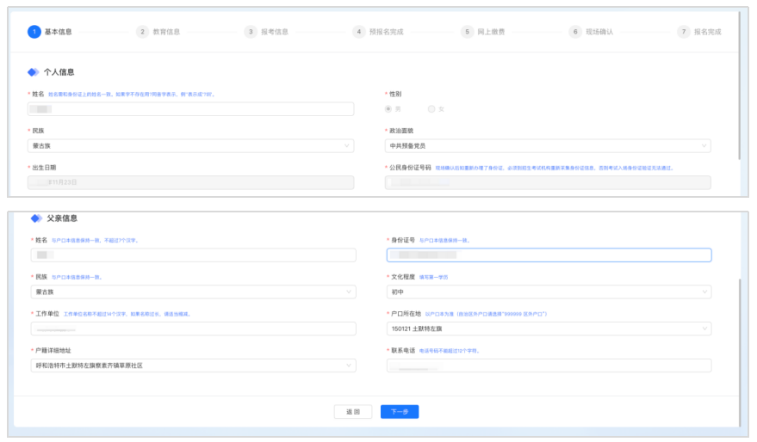
Task: Click the step 4 预报名完成 circle icon
Action: [x=358, y=32]
